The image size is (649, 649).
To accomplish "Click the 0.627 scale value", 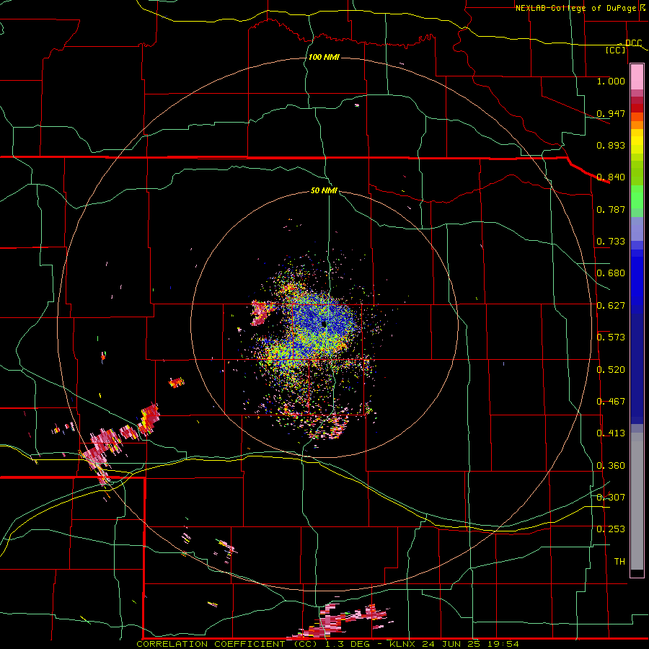I will (611, 306).
